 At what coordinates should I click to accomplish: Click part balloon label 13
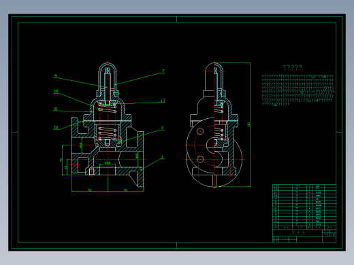point(163,101)
